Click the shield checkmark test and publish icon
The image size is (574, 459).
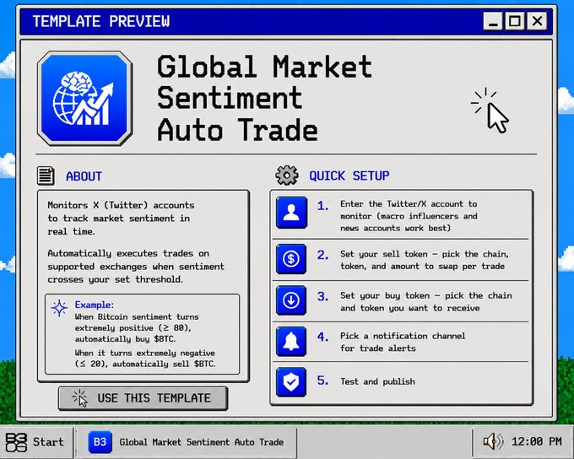point(291,382)
